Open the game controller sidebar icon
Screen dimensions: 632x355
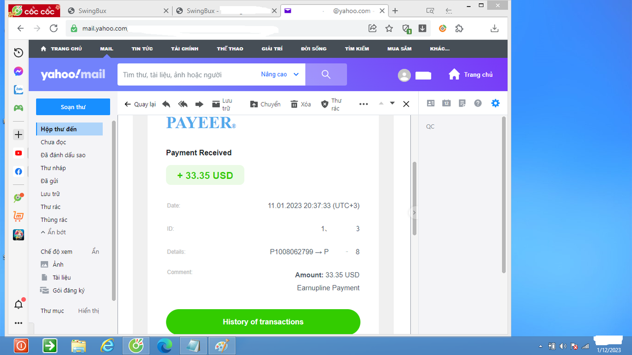(18, 108)
